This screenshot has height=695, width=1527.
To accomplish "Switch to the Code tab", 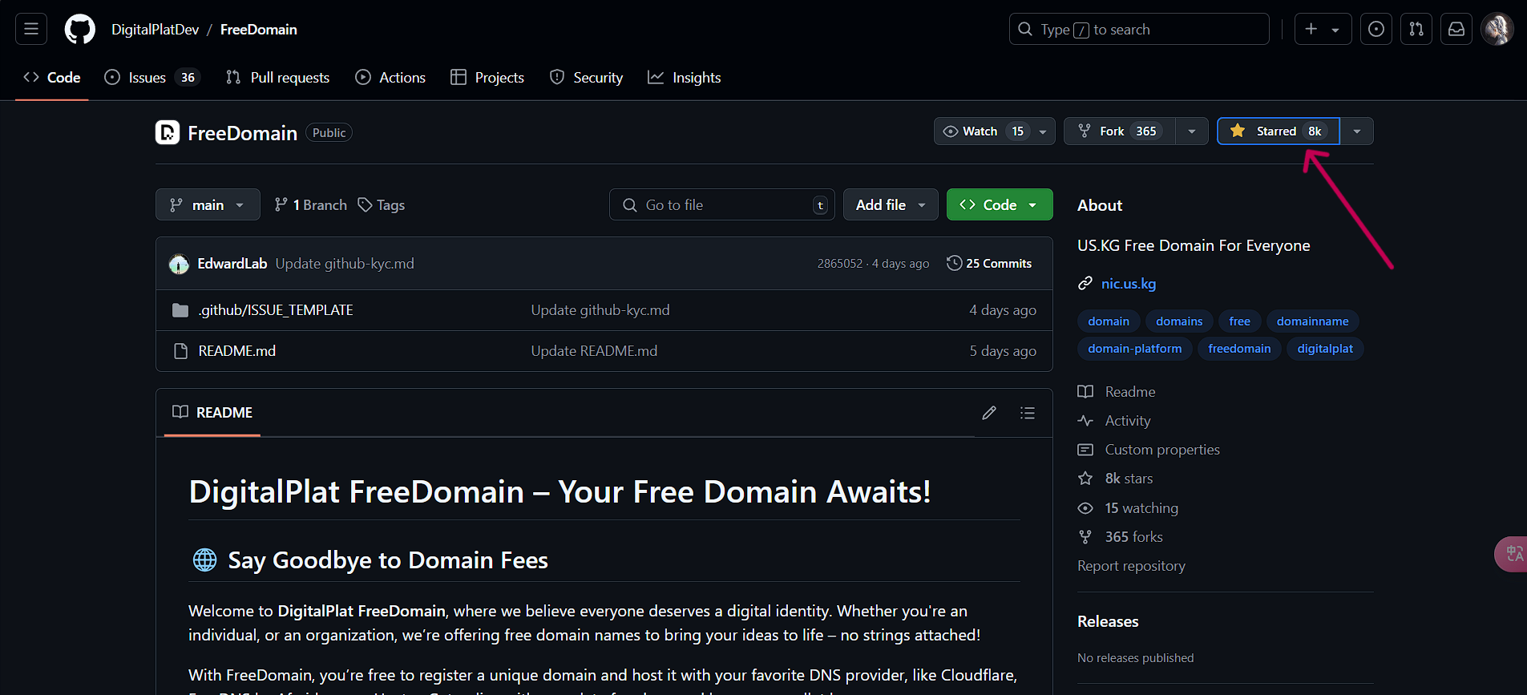I will [52, 78].
